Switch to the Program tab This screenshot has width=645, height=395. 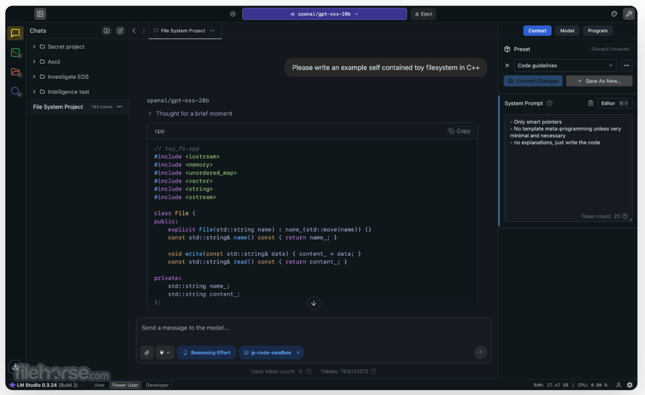pyautogui.click(x=598, y=31)
